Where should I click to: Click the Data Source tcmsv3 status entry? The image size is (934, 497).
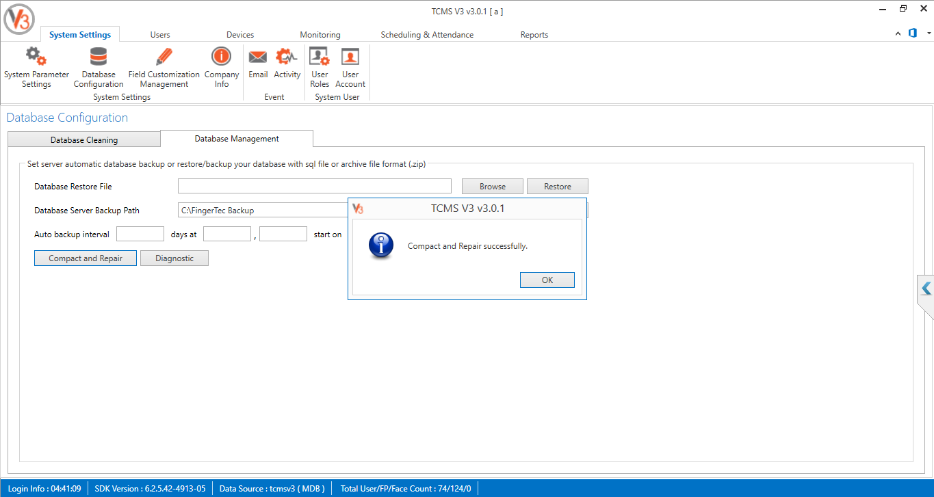click(x=273, y=488)
